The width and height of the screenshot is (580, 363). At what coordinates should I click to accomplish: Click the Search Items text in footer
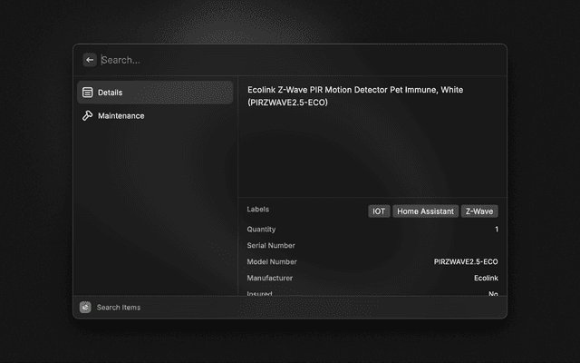tap(119, 308)
